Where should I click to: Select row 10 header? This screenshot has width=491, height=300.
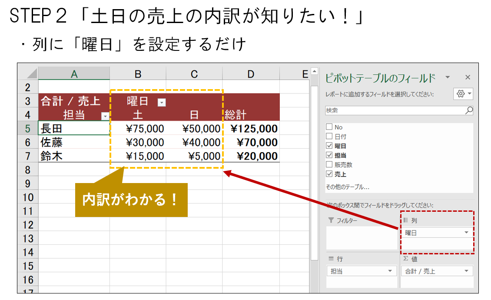(x=28, y=197)
